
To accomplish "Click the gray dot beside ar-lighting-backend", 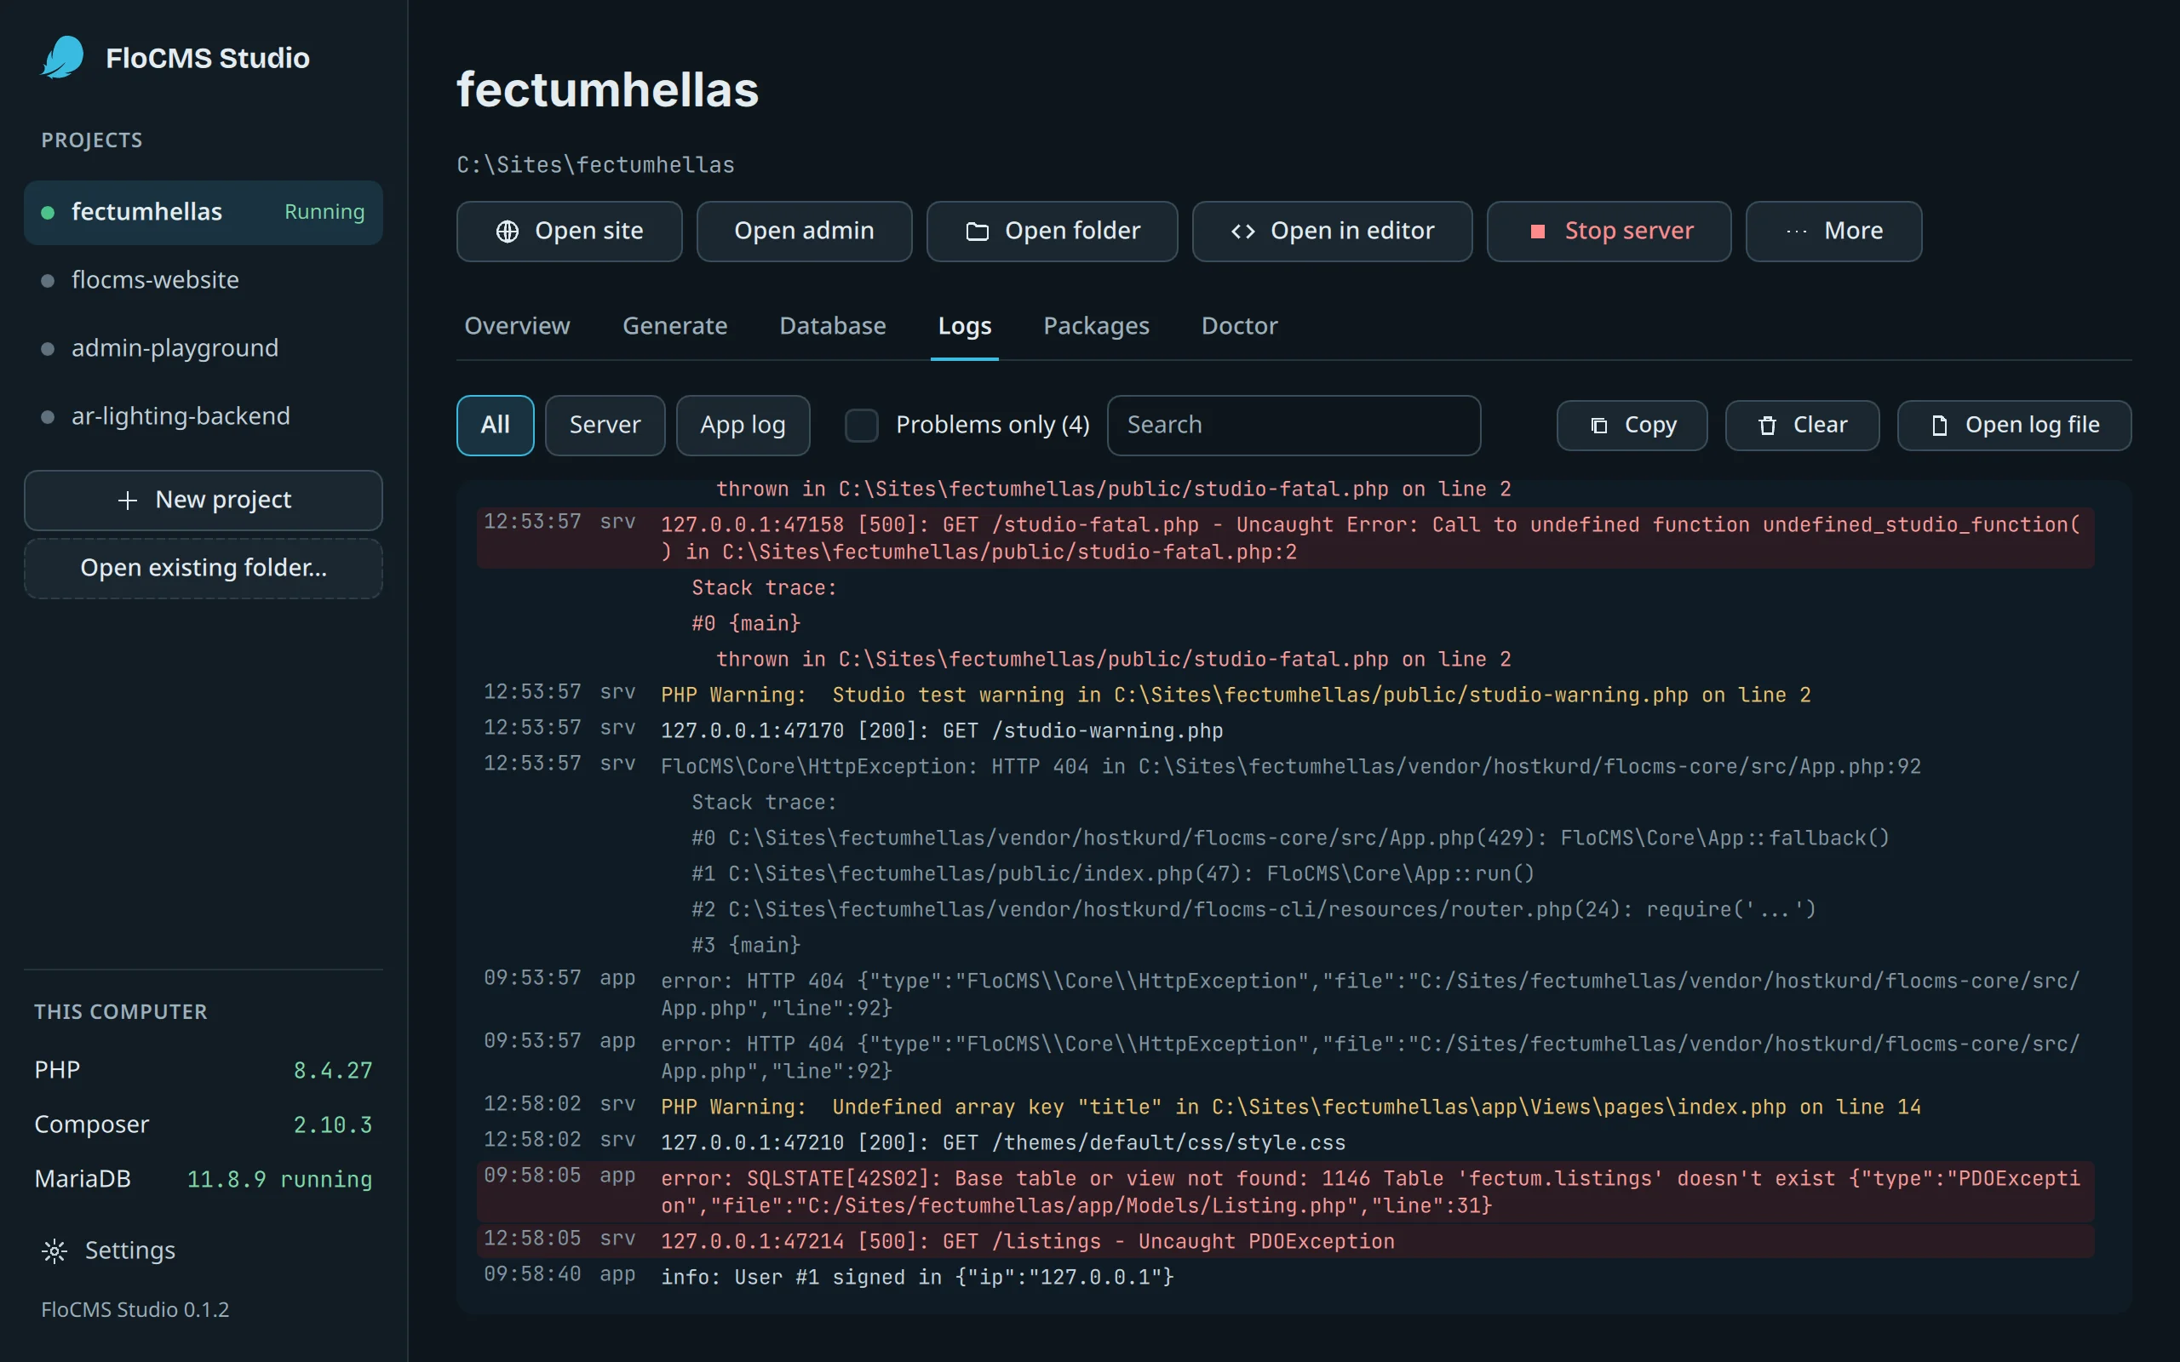I will point(48,417).
